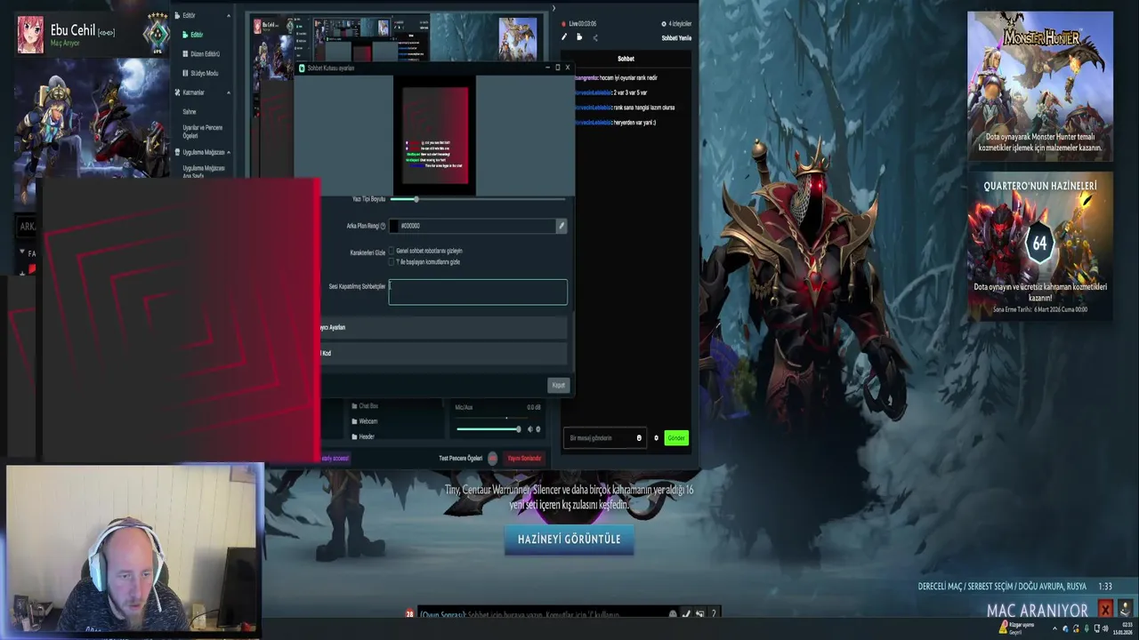
Task: Expand the Ayarları collapsed section in dialog
Action: 443,327
